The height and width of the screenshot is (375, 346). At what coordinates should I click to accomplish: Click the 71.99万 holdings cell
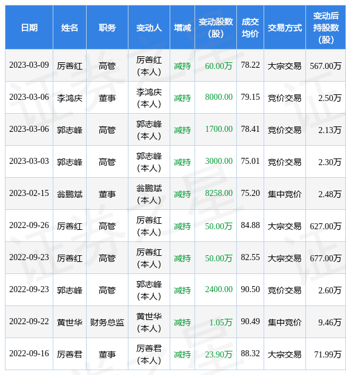point(327,354)
